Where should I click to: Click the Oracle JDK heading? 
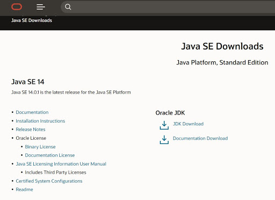pos(170,113)
